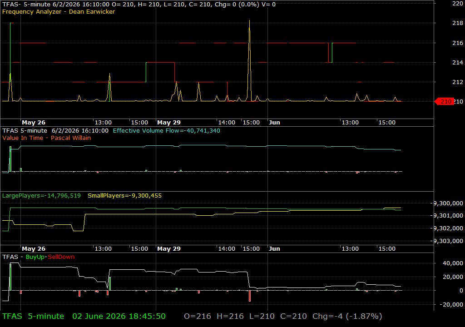The width and height of the screenshot is (465, 327).
Task: Click the 'Value In Time - Pascal Willain' label
Action: (x=47, y=138)
